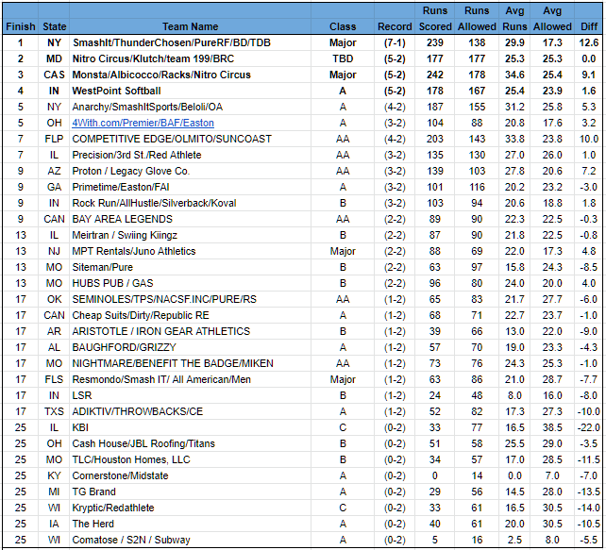Click the 242 runs scored value
Image resolution: width=606 pixels, height=550 pixels.
pyautogui.click(x=435, y=75)
